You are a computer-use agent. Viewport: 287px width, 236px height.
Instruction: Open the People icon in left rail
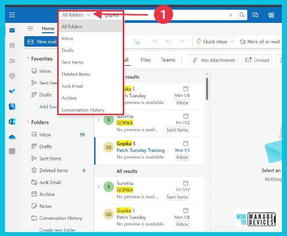coord(12,61)
